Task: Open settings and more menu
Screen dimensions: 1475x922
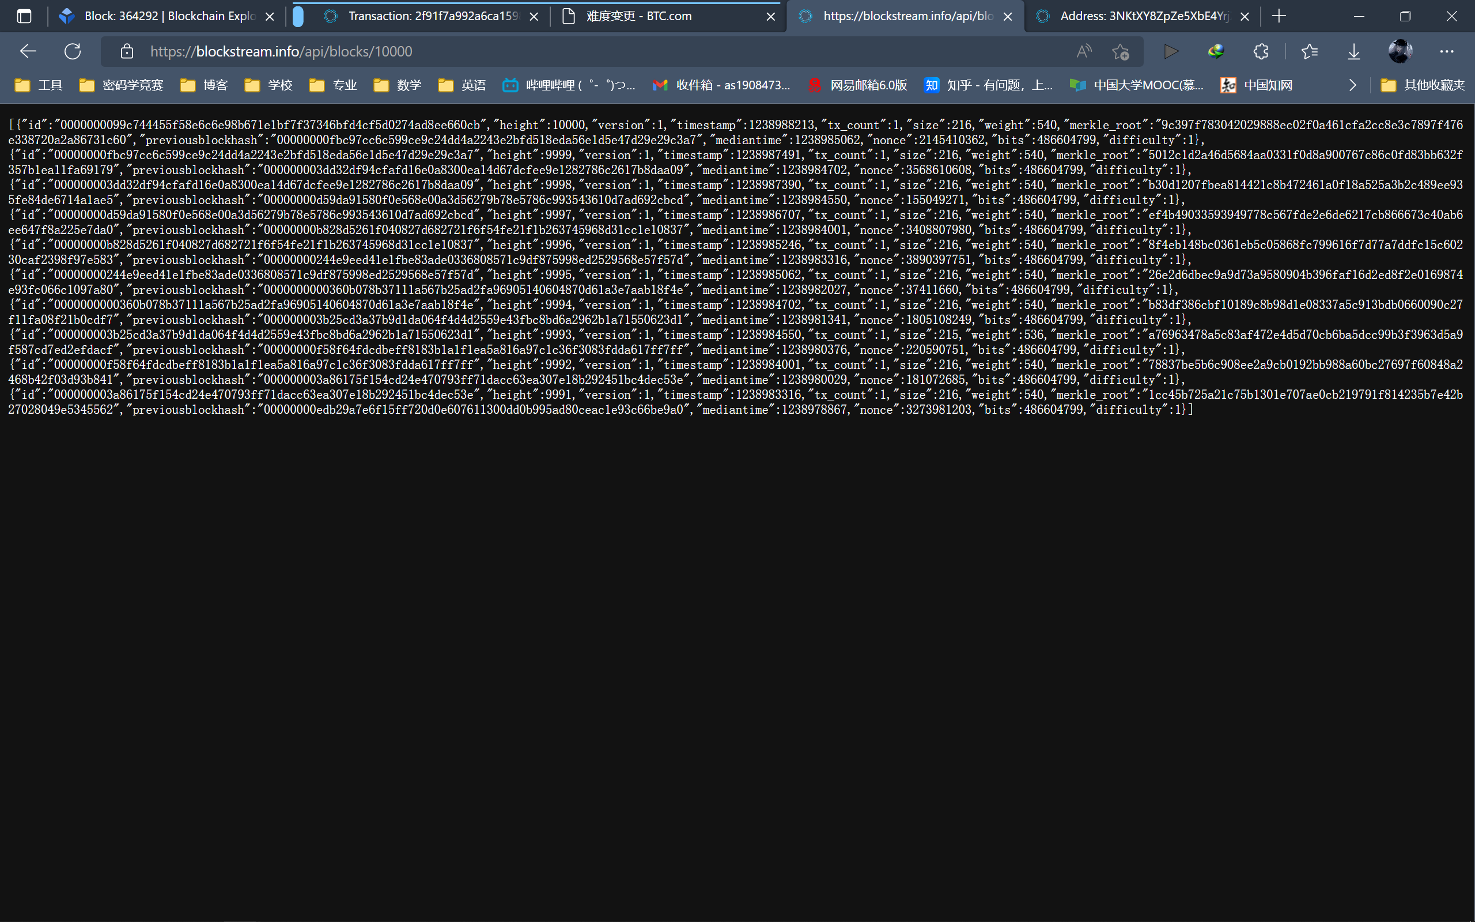Action: [x=1446, y=51]
